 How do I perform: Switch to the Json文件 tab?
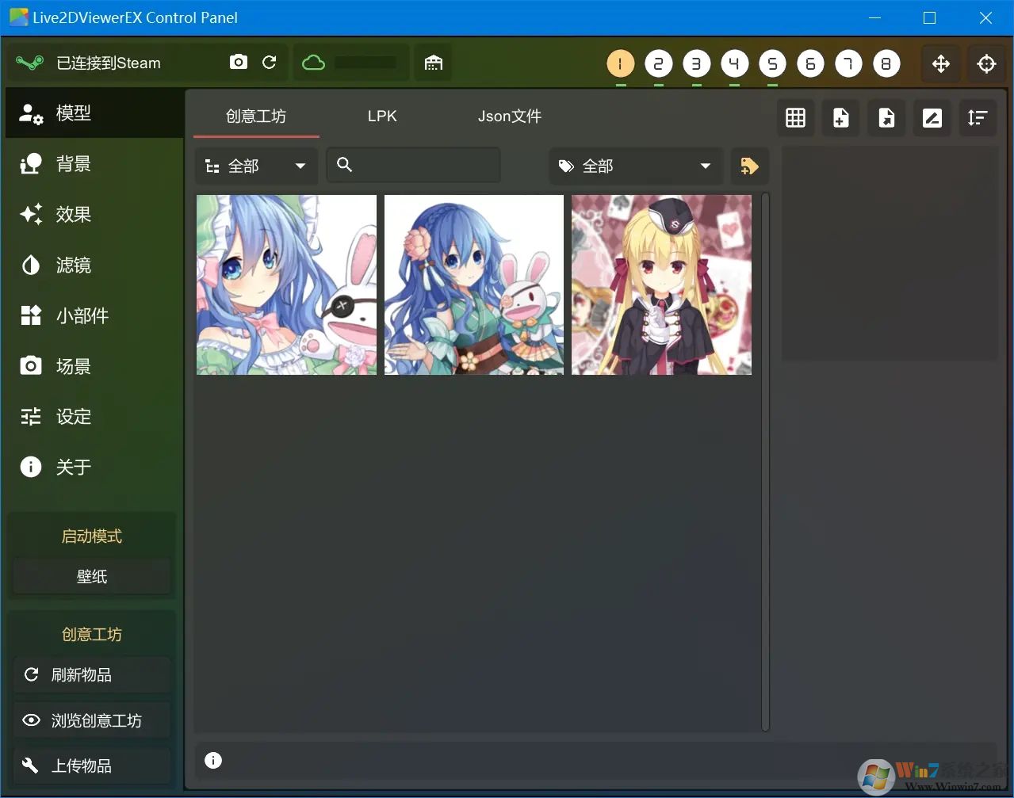coord(509,116)
